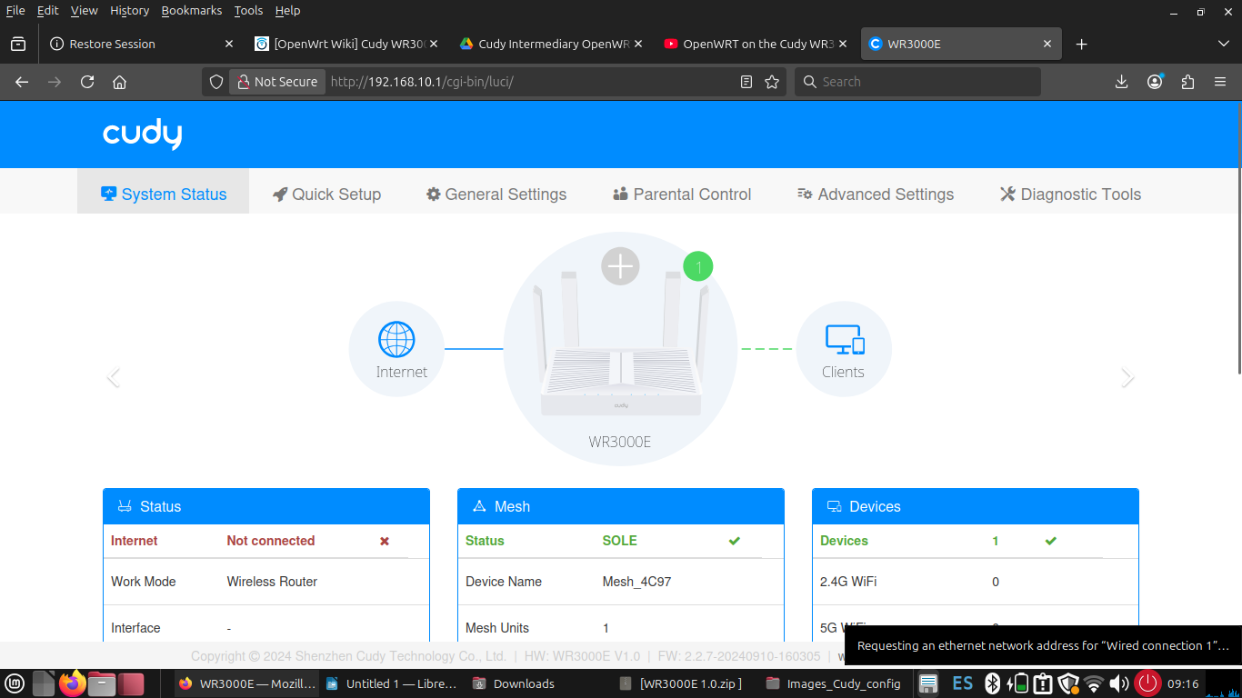Click the Bluetooth icon in the system tray
The image size is (1242, 698).
(992, 683)
